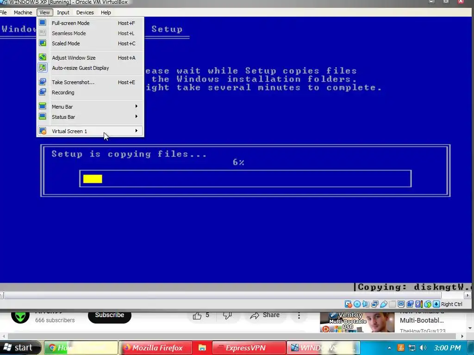Click CPU virtualization status bar icon
Viewport: 474px width, 355px height.
click(419, 304)
